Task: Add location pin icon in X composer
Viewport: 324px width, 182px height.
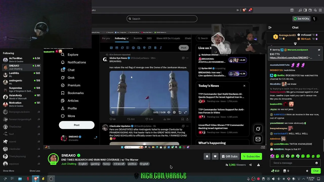Action: [144, 48]
